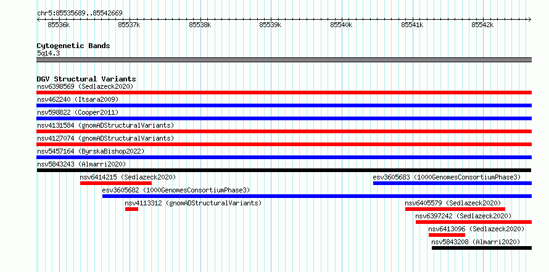Screen dimensions: 549x272
Task: Select the black bar under nsv5843243
Action: 284,170
